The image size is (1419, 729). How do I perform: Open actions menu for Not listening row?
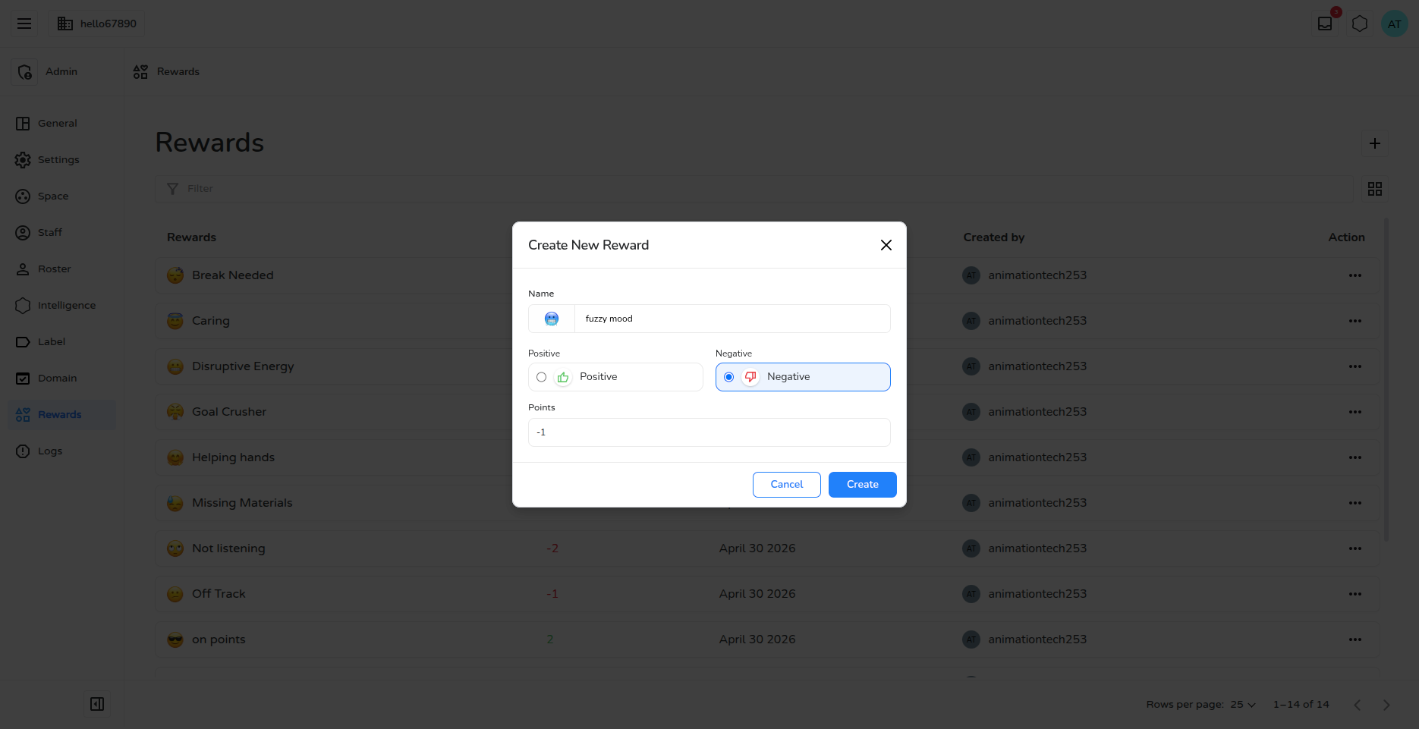click(x=1355, y=548)
